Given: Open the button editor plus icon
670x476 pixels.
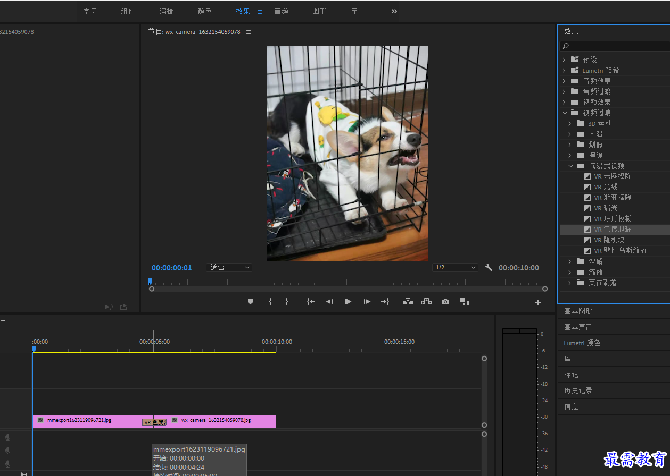Looking at the screenshot, I should 538,303.
